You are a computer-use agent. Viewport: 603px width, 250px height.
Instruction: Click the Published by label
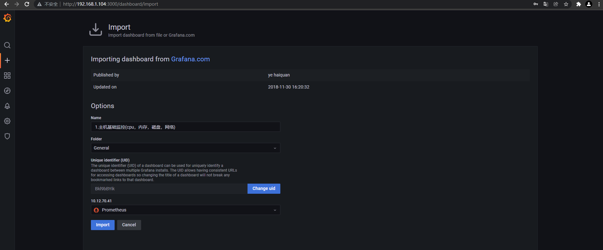(x=106, y=75)
